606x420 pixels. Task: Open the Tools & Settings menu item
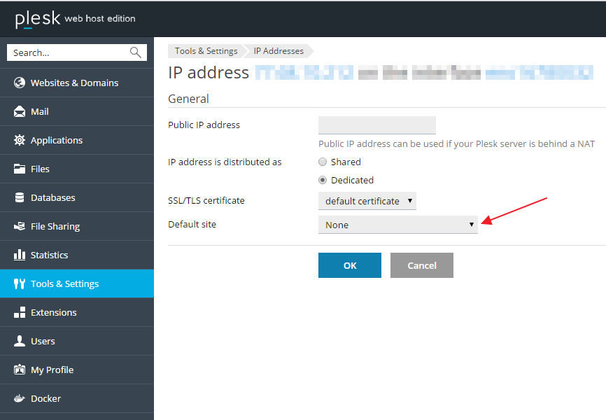pos(77,283)
